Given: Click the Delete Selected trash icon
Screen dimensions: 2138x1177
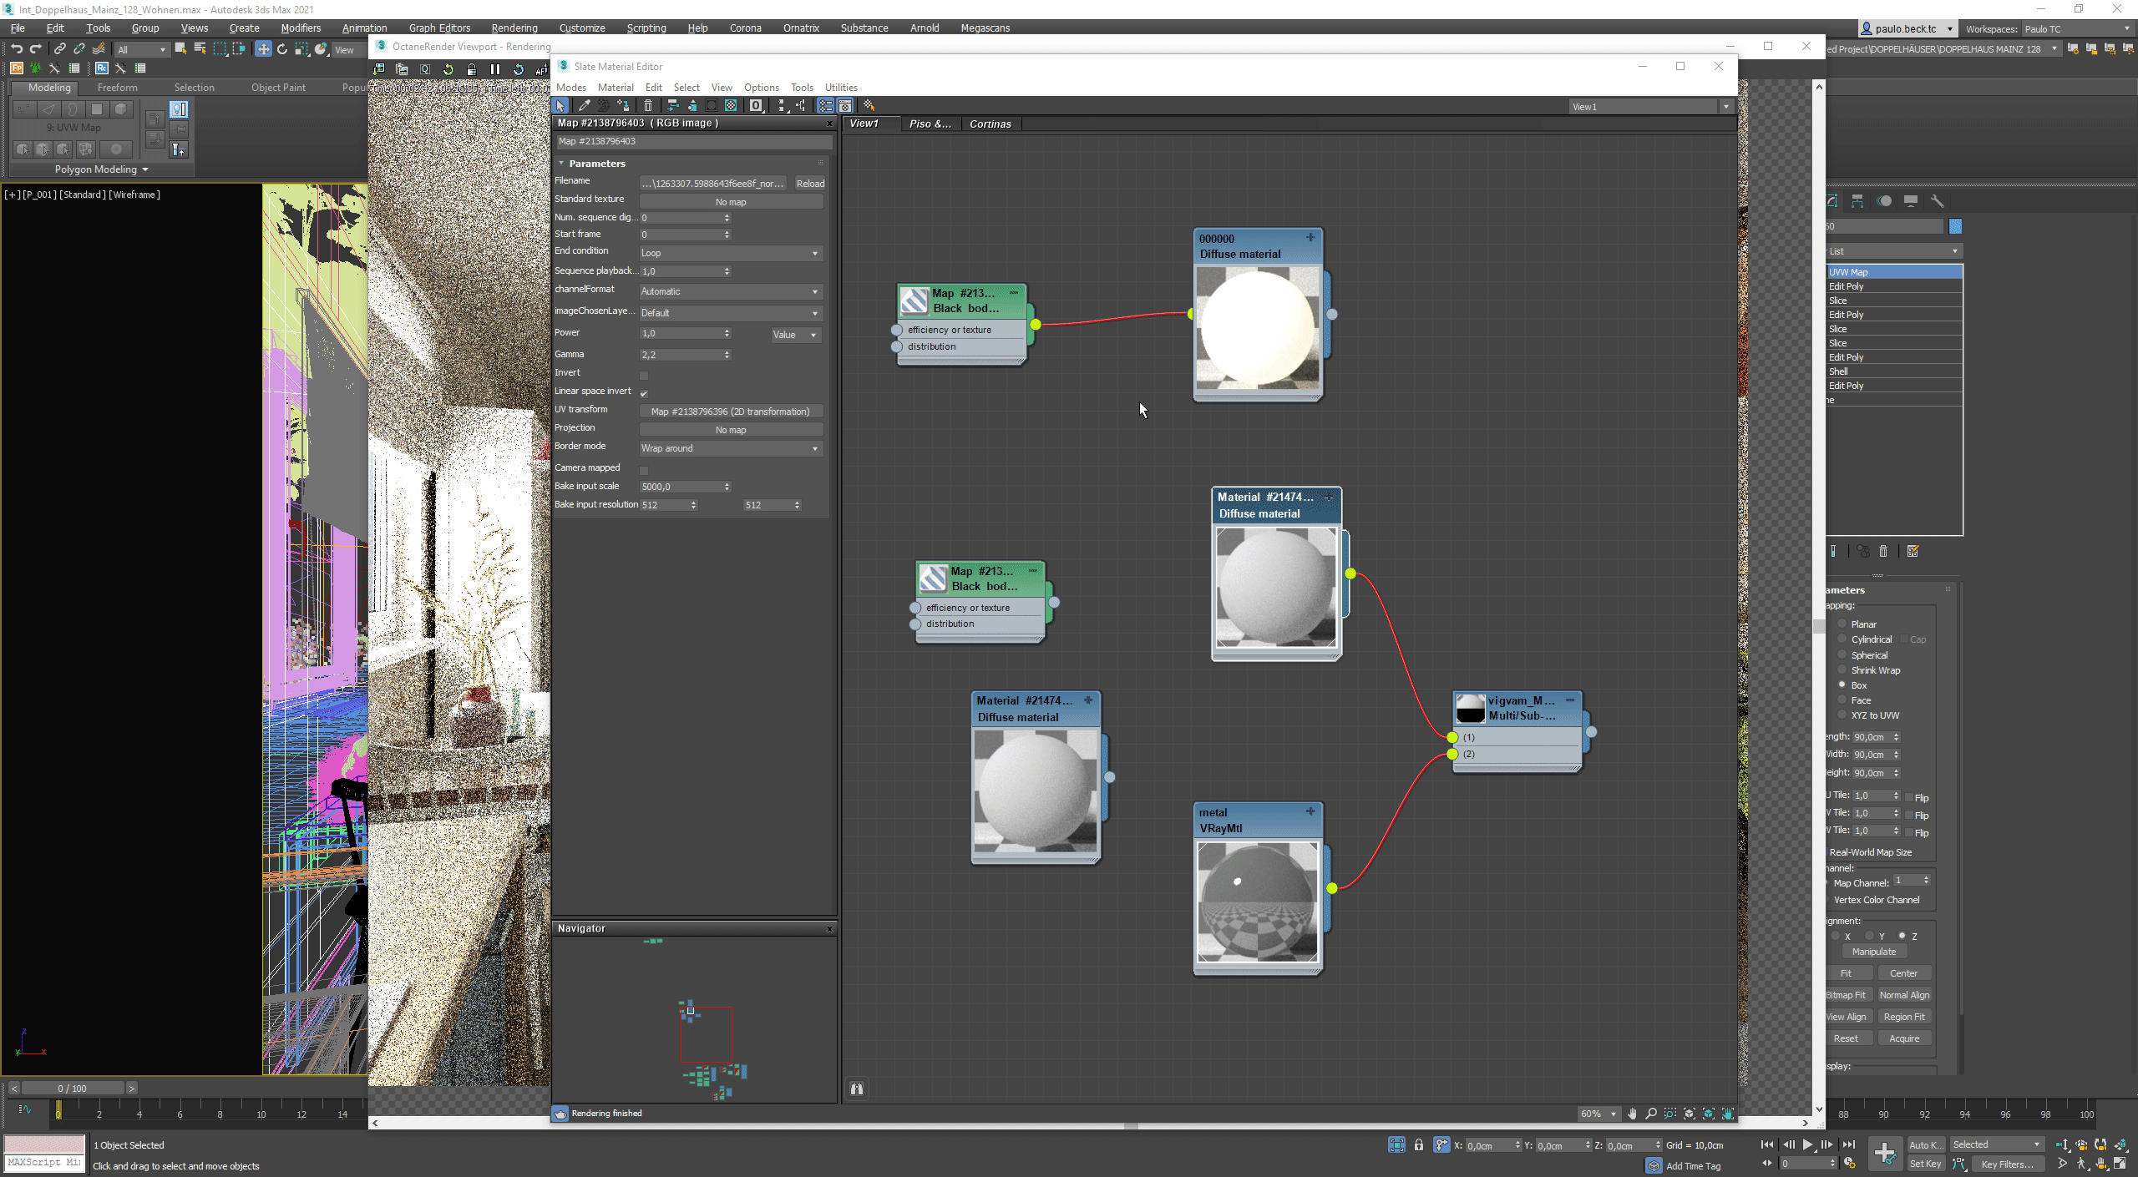Looking at the screenshot, I should coord(648,105).
